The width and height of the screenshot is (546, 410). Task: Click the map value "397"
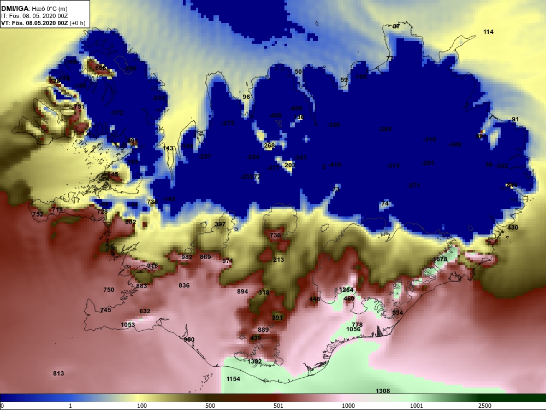[x=220, y=224]
